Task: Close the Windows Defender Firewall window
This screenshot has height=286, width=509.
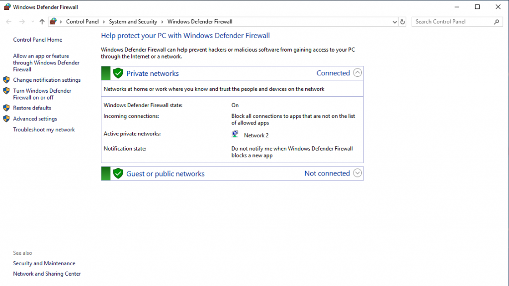Action: click(x=498, y=7)
